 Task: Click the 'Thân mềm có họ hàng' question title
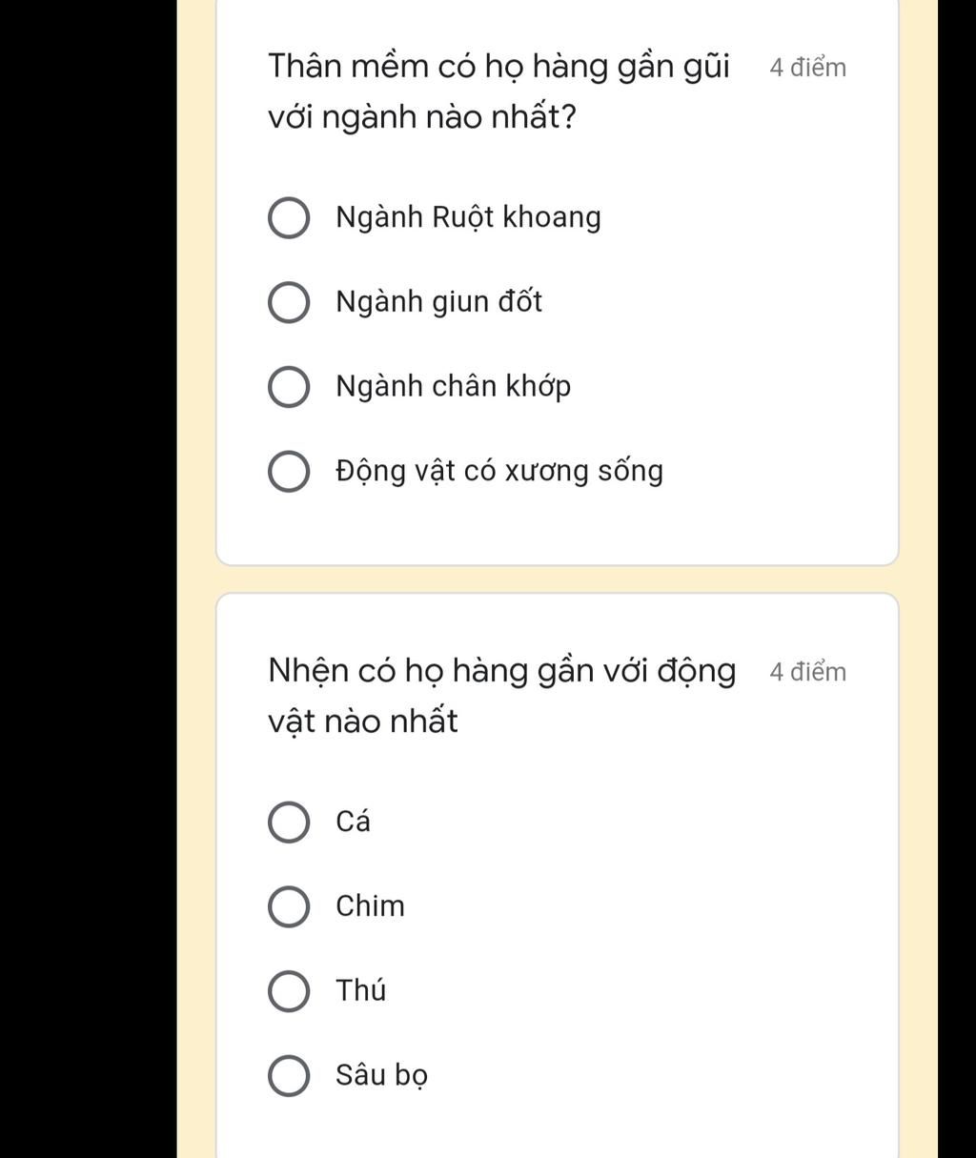click(x=498, y=91)
